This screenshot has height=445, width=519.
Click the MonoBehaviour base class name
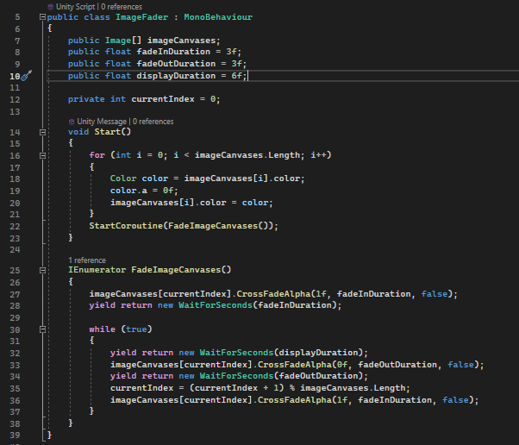pyautogui.click(x=218, y=17)
